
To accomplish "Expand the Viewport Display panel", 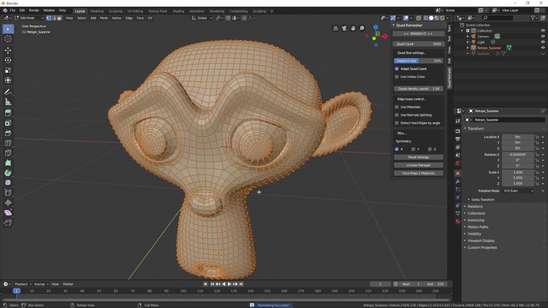I will click(x=481, y=241).
